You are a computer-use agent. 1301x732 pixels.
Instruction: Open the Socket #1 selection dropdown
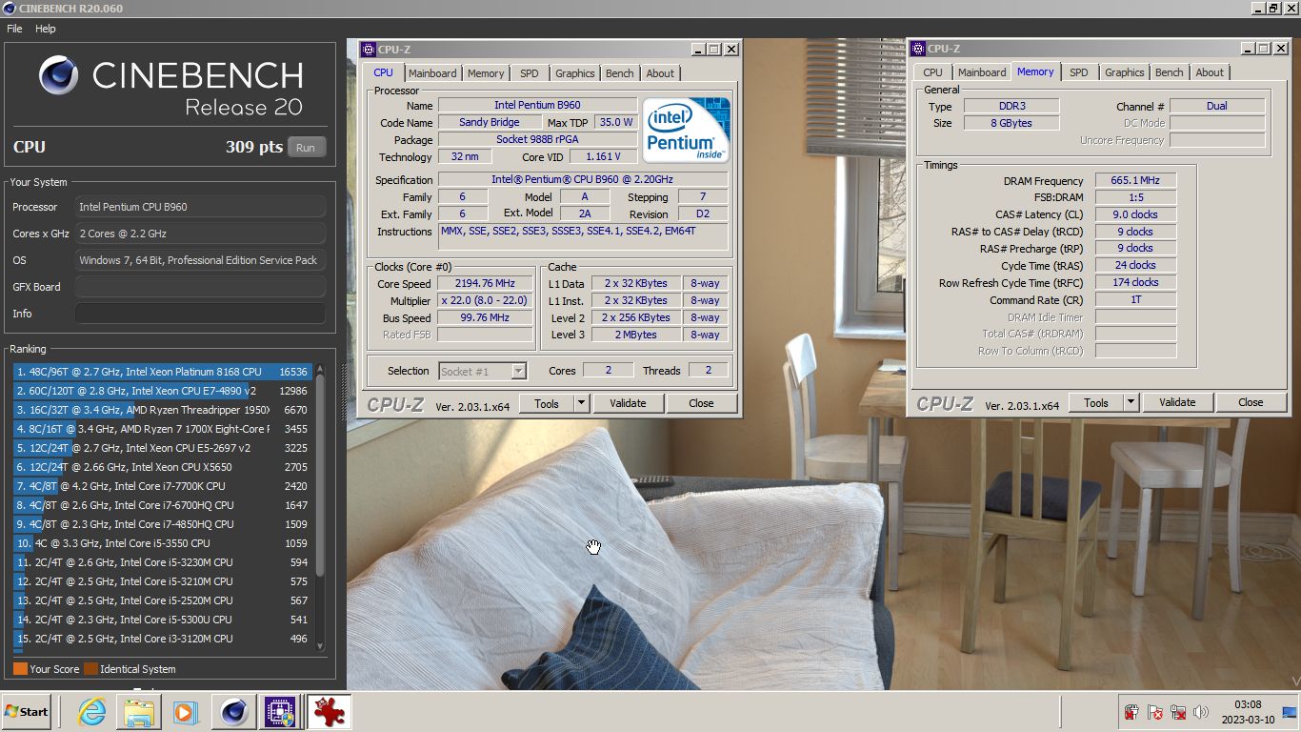pos(483,371)
